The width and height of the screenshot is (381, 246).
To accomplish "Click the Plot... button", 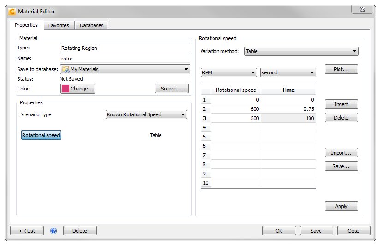I will [x=341, y=69].
